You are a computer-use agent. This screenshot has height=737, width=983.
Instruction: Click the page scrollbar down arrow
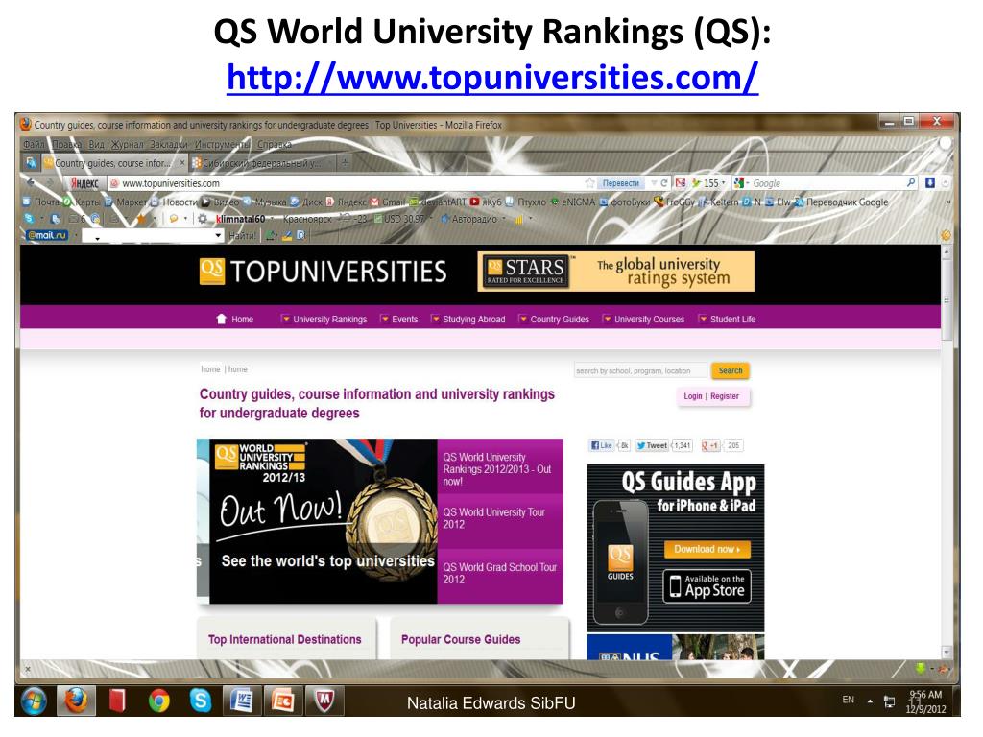[947, 653]
